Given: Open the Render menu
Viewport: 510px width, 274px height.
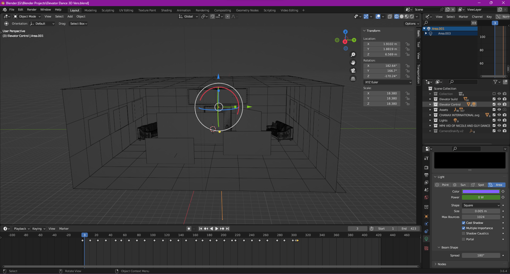Looking at the screenshot, I should point(32,10).
